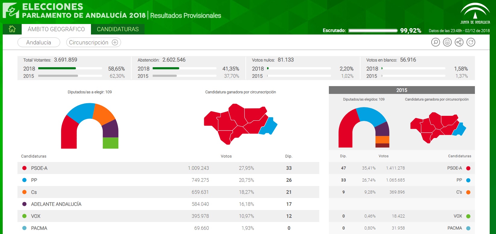Open the Candidaturas tab
Screen dimensions: 496x234
pyautogui.click(x=118, y=29)
